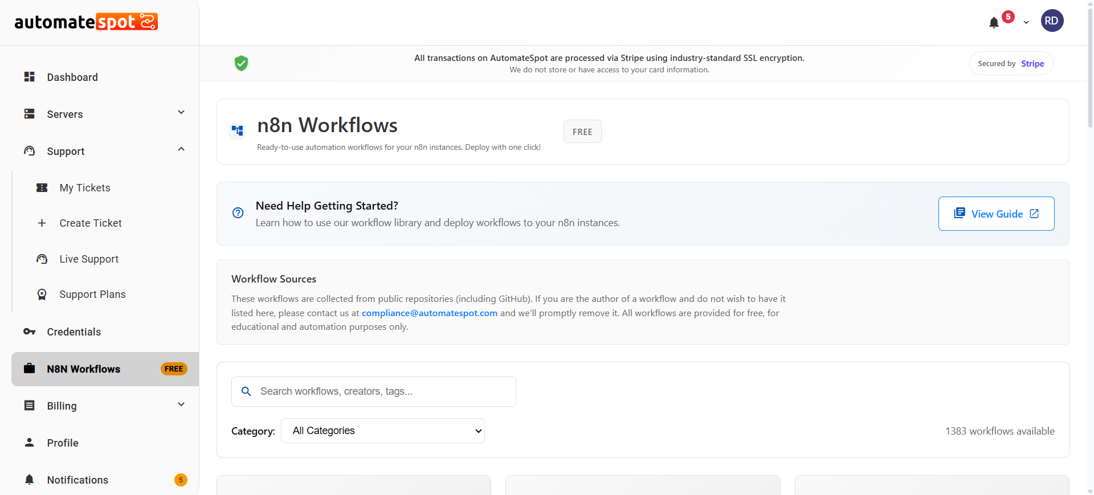Click the Servers label in the sidebar
The height and width of the screenshot is (495, 1094).
coord(65,114)
